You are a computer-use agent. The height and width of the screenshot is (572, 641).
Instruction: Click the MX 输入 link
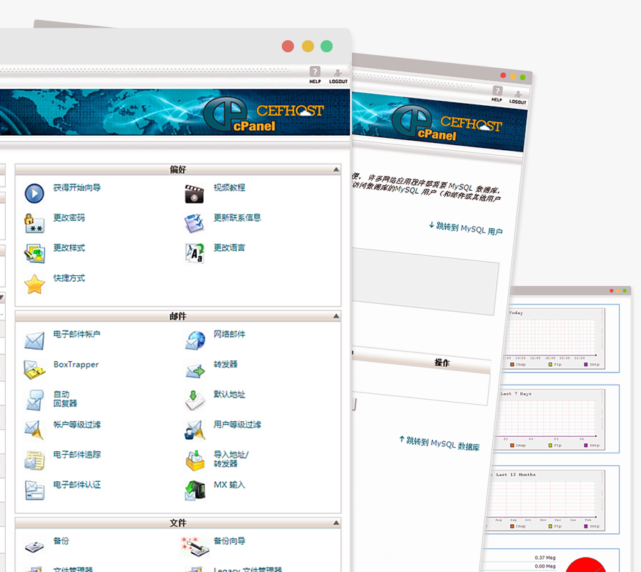(x=230, y=485)
